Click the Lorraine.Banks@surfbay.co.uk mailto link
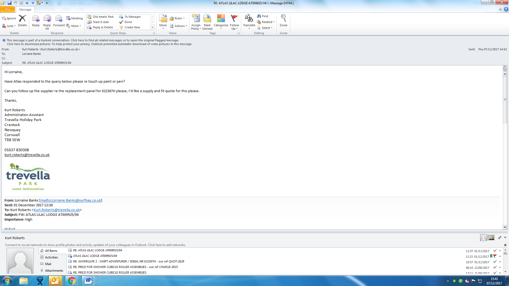 tap(71, 200)
